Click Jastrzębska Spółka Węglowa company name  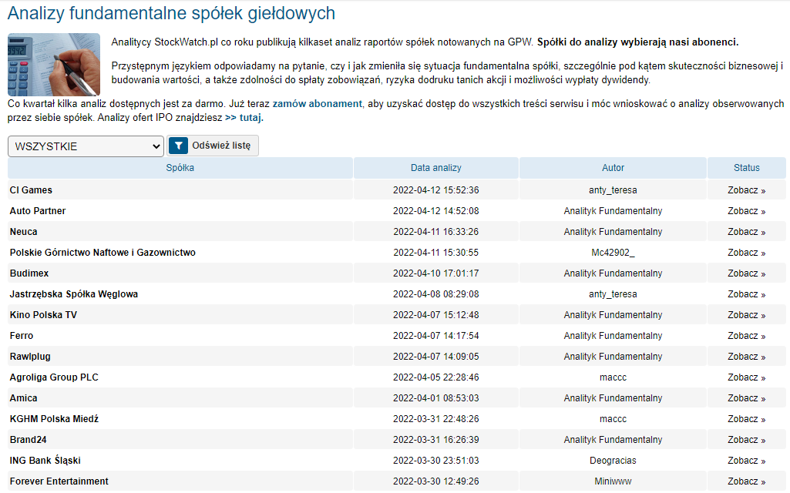pyautogui.click(x=73, y=294)
